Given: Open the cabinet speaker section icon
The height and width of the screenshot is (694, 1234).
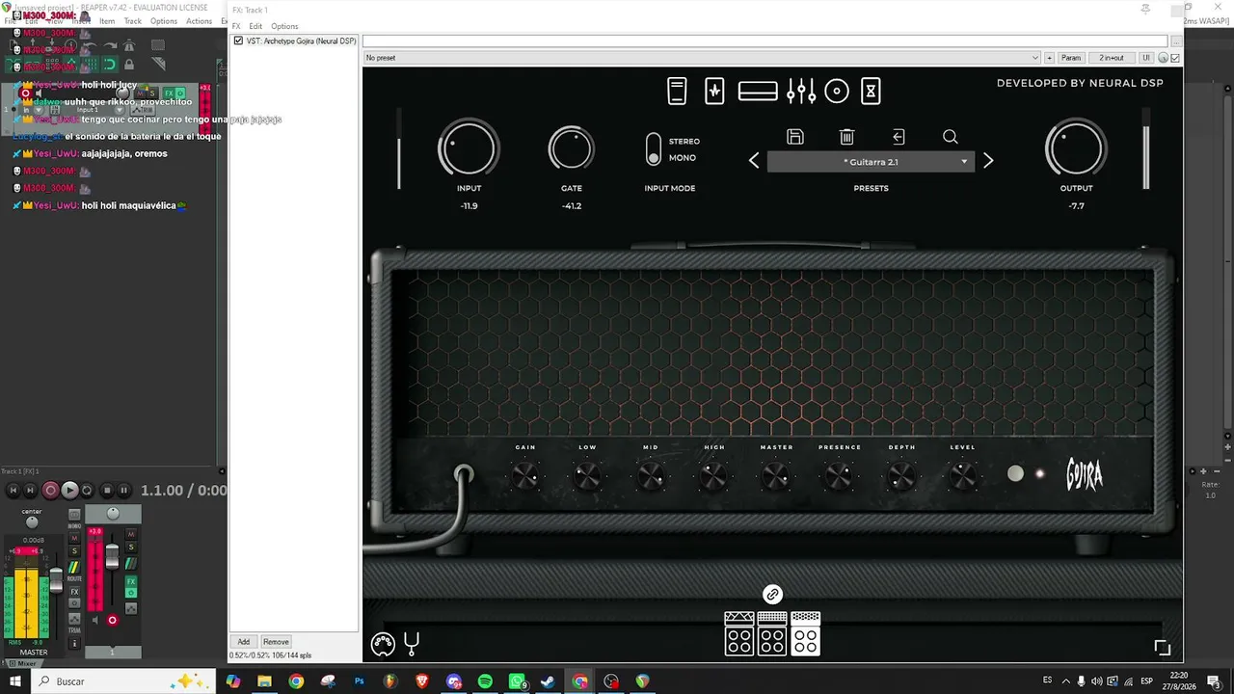Looking at the screenshot, I should pyautogui.click(x=837, y=91).
